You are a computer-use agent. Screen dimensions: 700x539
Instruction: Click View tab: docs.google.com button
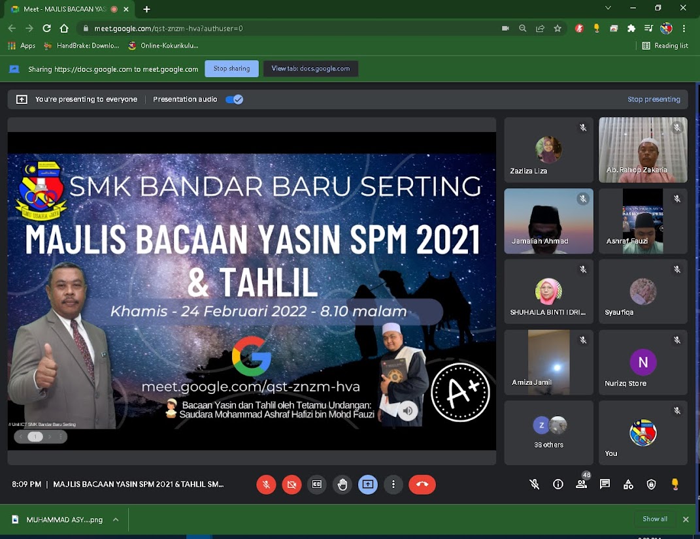[x=310, y=69]
